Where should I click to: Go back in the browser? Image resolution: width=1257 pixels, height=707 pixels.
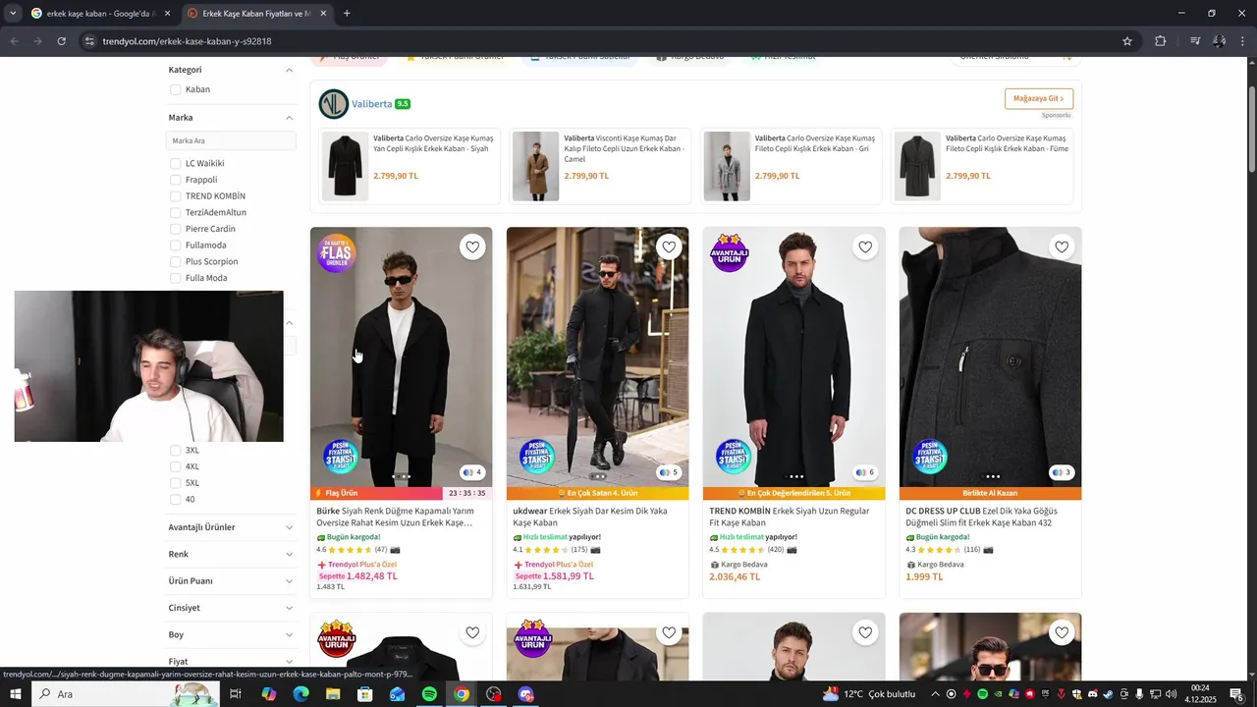[14, 41]
